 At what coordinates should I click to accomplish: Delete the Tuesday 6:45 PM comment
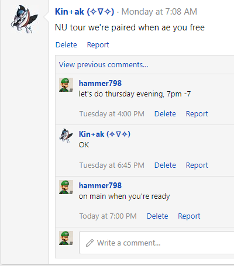pos(165,165)
